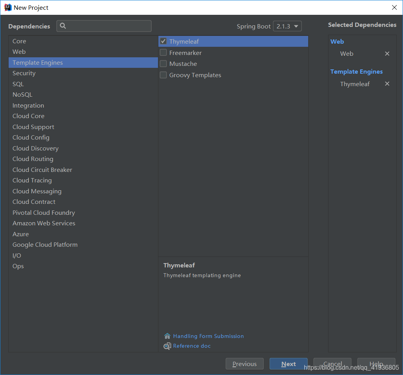This screenshot has width=403, height=375.
Task: Uncheck the Thymeleaf checkbox
Action: 163,41
